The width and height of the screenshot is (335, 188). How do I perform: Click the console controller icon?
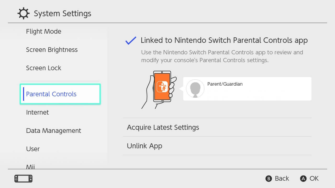point(23,179)
